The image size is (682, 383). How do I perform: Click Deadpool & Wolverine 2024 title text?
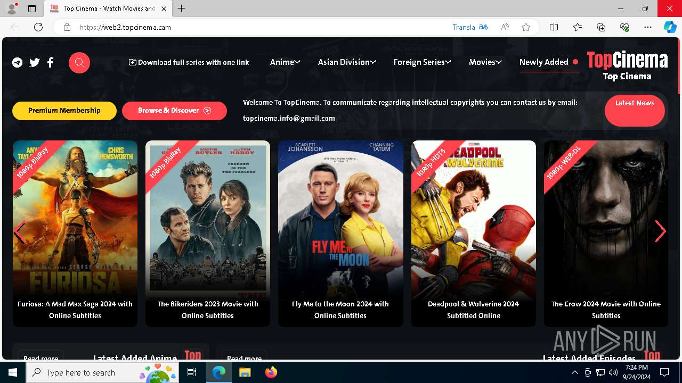[x=474, y=310]
